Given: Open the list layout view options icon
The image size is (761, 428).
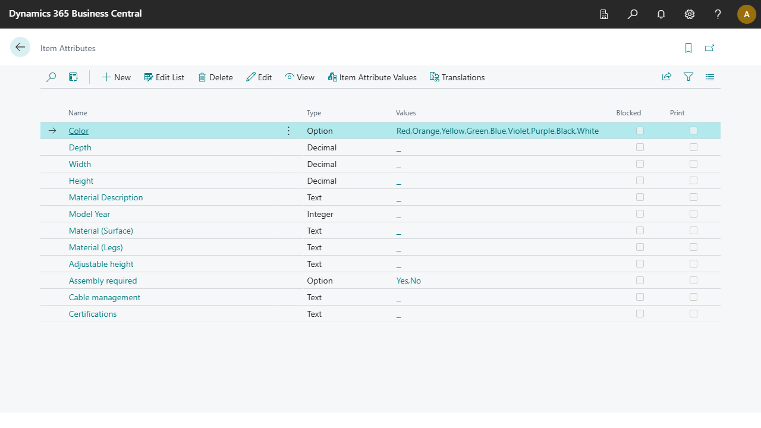Looking at the screenshot, I should tap(710, 77).
